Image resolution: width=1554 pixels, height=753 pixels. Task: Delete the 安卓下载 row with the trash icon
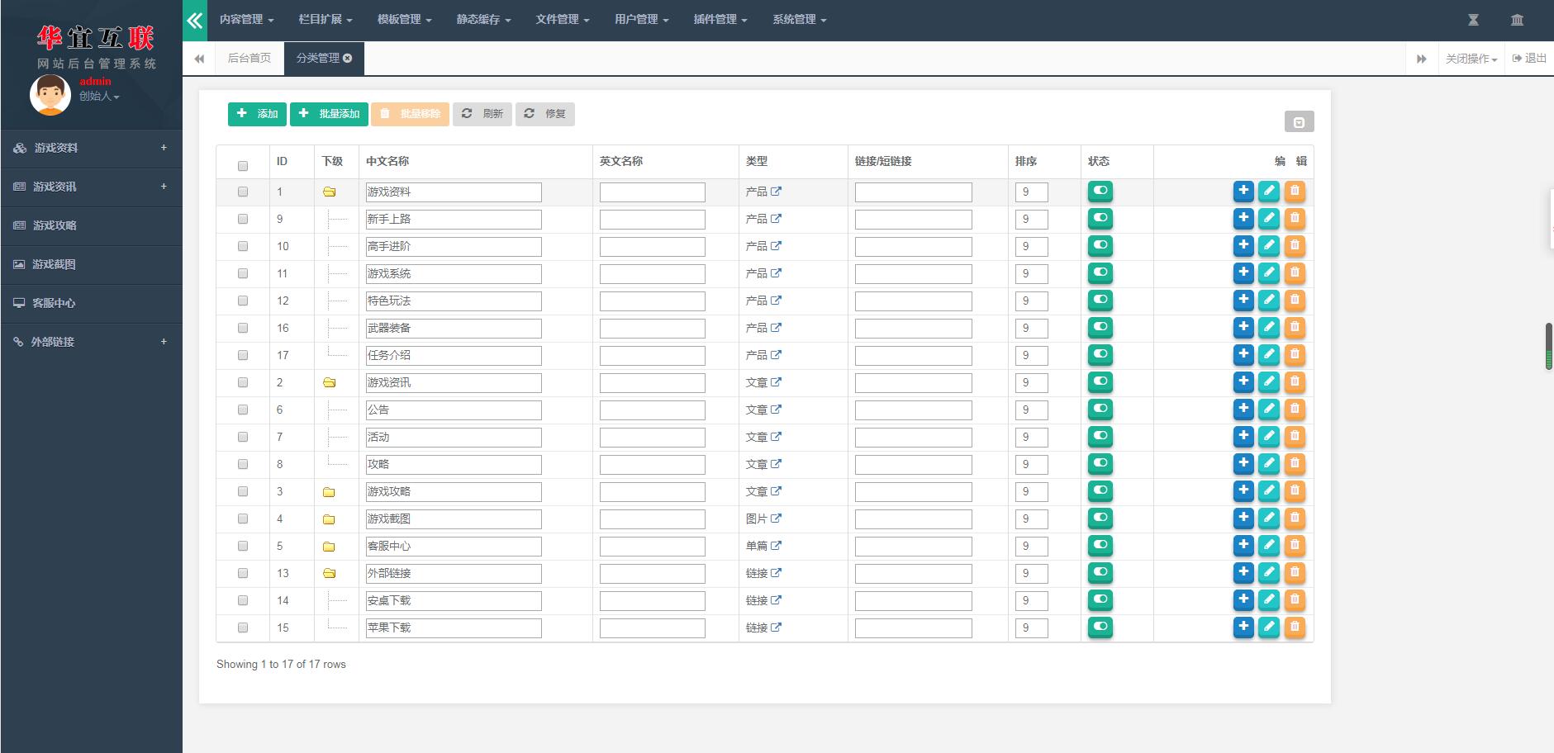(x=1295, y=600)
